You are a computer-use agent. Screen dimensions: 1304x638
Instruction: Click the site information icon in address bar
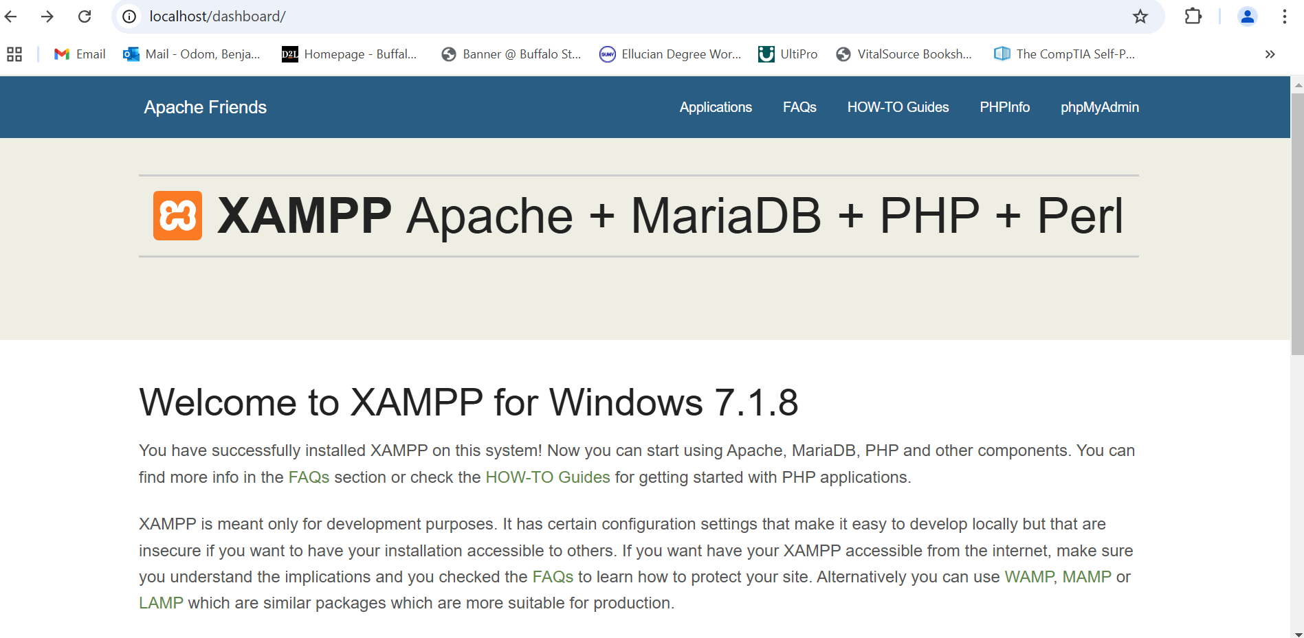point(129,16)
